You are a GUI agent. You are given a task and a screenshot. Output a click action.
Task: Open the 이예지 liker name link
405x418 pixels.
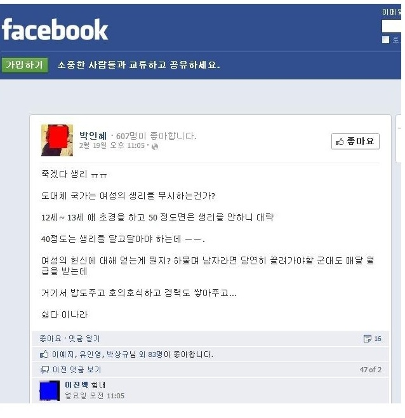tap(63, 354)
